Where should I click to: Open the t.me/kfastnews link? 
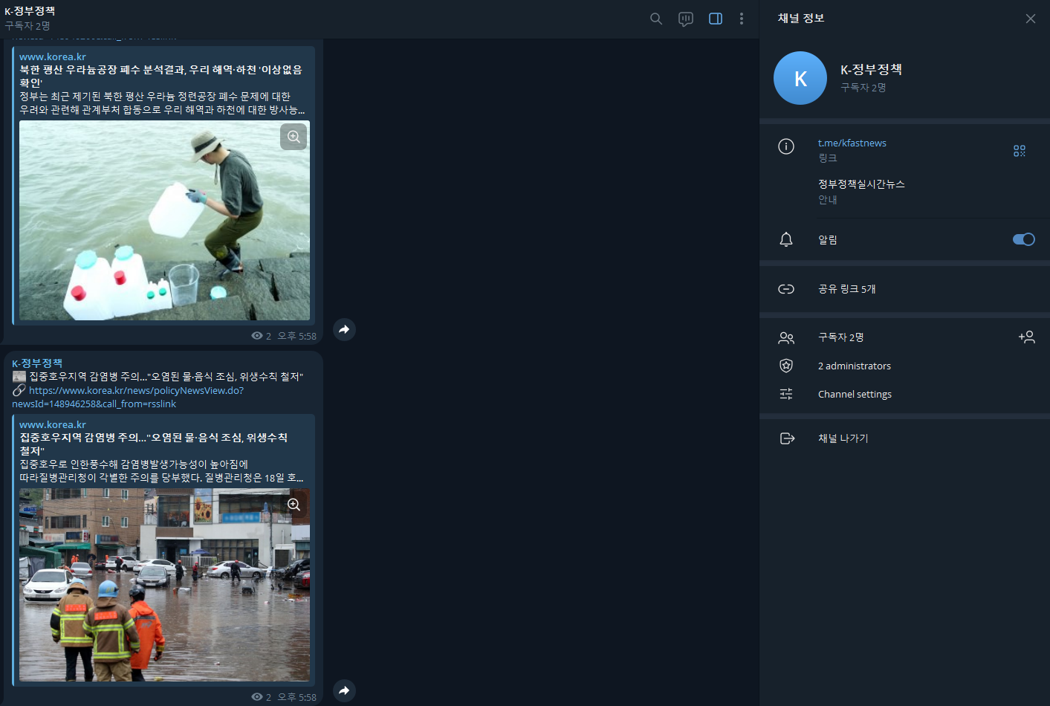coord(852,143)
